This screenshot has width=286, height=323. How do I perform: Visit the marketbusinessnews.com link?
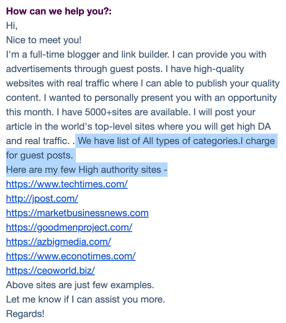tap(77, 213)
